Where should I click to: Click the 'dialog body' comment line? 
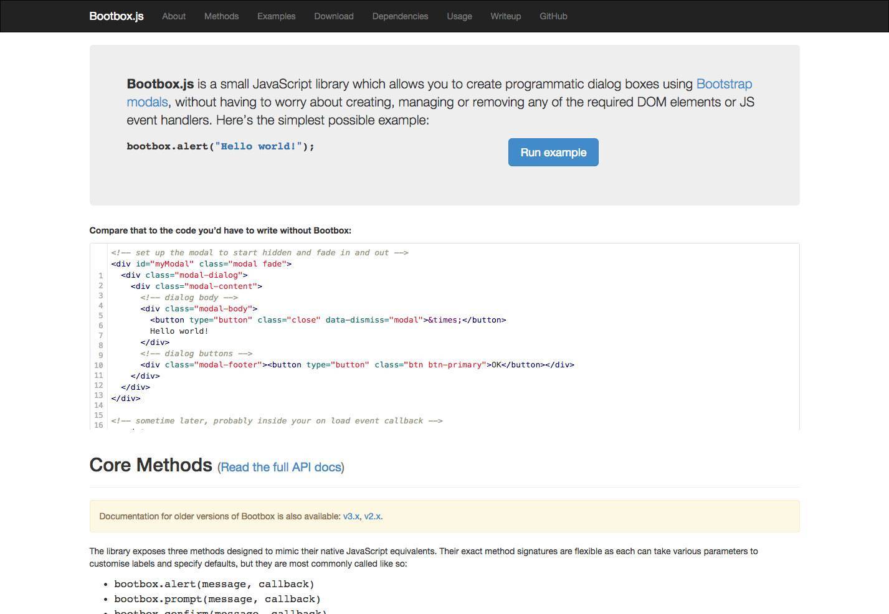189,298
